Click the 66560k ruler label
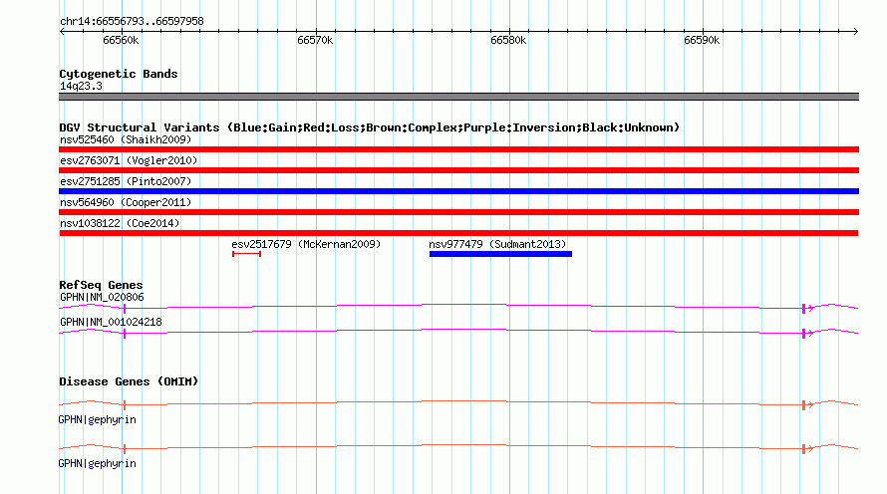The height and width of the screenshot is (494, 887). (x=121, y=40)
